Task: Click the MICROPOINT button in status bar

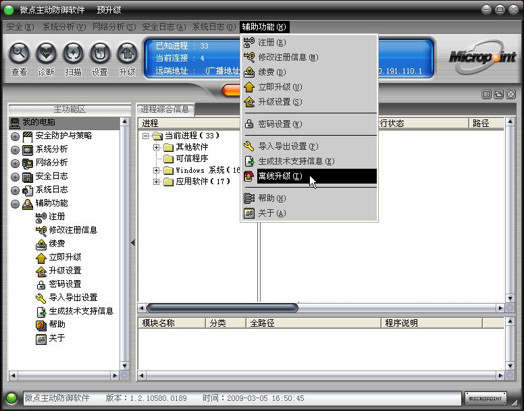Action: point(486,398)
